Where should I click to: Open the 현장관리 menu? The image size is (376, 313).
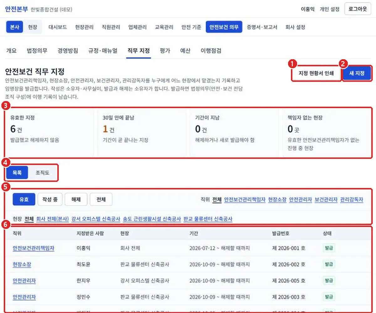pyautogui.click(x=84, y=27)
